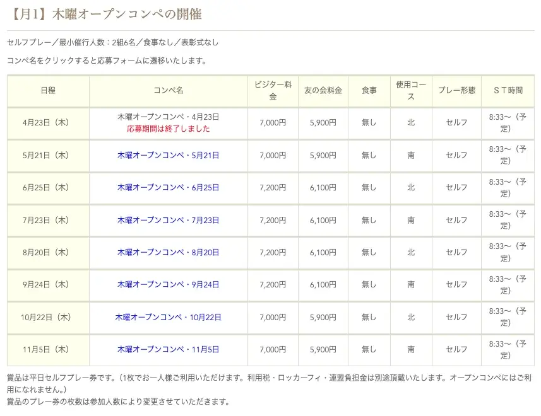Screen dimensions: 541x416
Task: Open the 木曜オープンコンペ・11月5日 application form link
Action: tap(166, 350)
